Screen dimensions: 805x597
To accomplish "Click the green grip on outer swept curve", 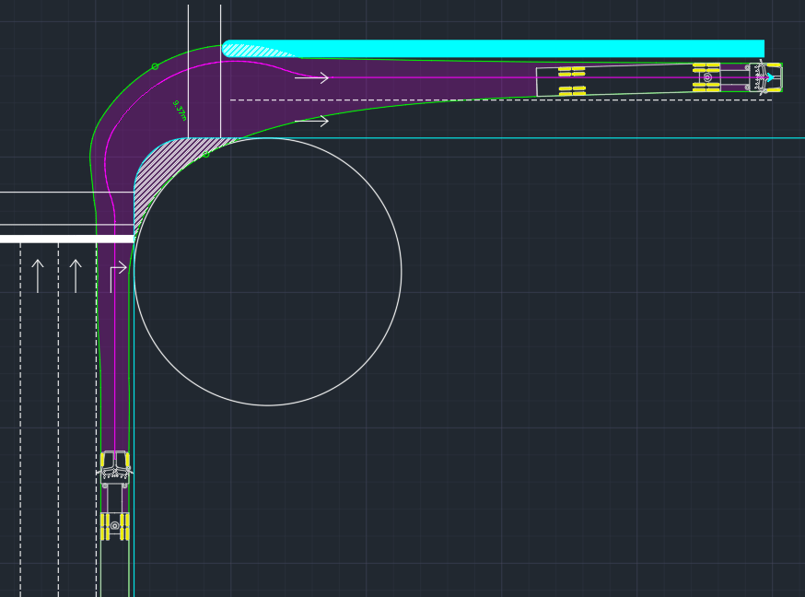I will [155, 66].
